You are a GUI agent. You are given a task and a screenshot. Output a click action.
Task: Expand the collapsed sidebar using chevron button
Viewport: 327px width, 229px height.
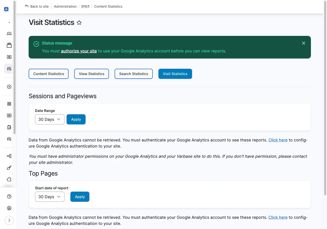[x=9, y=220]
